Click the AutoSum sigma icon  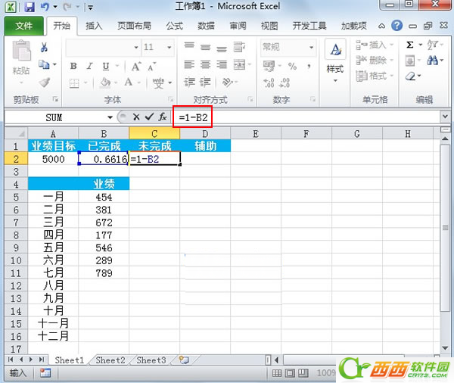click(x=410, y=45)
